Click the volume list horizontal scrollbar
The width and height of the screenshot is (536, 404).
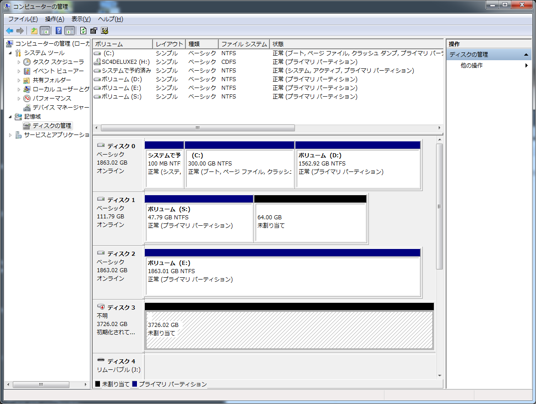(198, 128)
